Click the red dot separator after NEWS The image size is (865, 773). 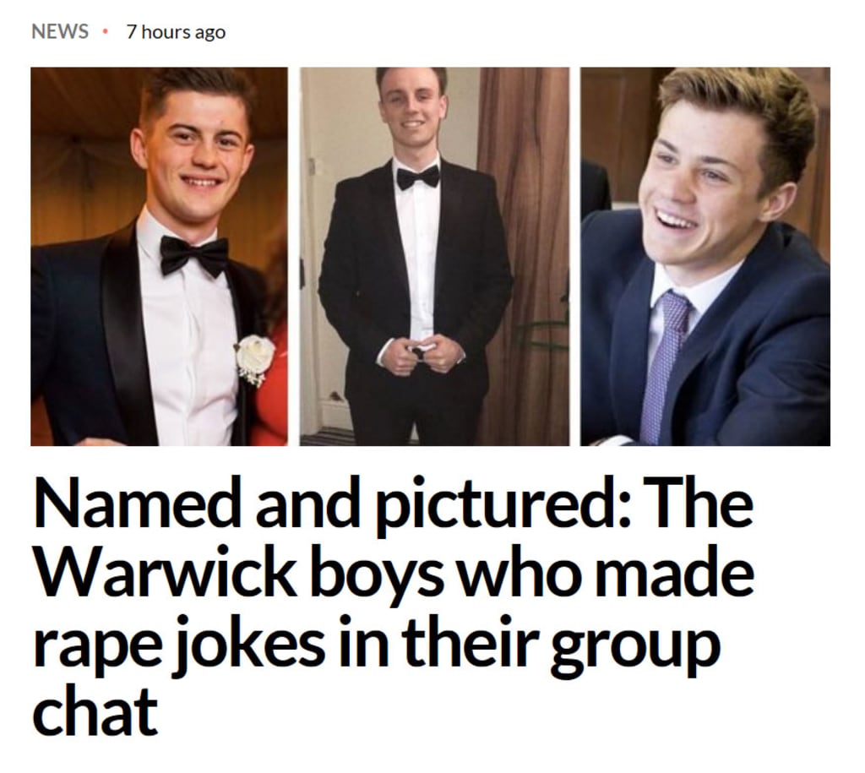click(x=105, y=32)
